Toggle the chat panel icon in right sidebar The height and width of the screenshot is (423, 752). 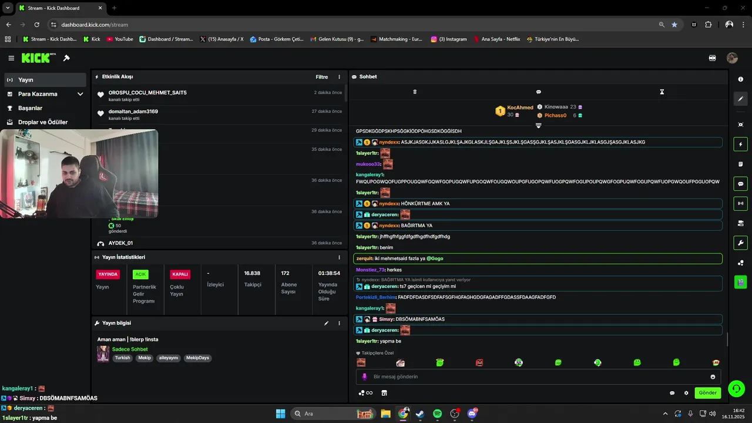[740, 184]
